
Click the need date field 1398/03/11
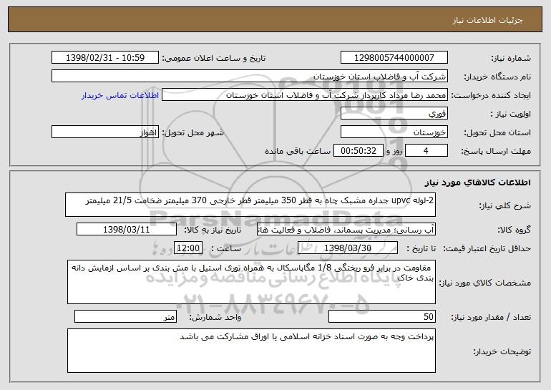[127, 230]
